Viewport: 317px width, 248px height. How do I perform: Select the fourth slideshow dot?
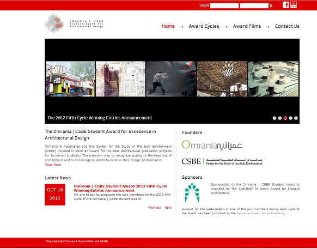point(290,118)
